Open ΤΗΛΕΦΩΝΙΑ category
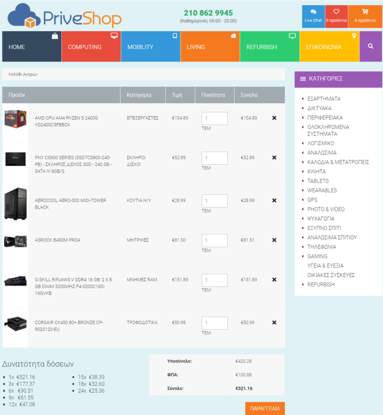The width and height of the screenshot is (383, 415). click(x=321, y=247)
